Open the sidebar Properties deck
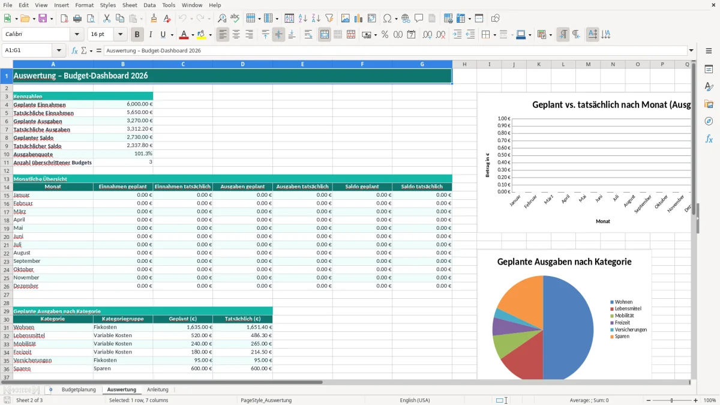The width and height of the screenshot is (720, 405). [709, 69]
